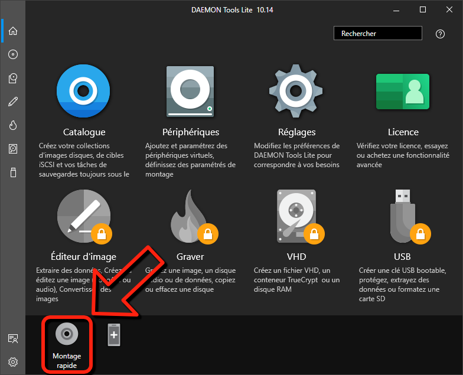
Task: Open the Périphériques drive icon
Action: [x=190, y=92]
